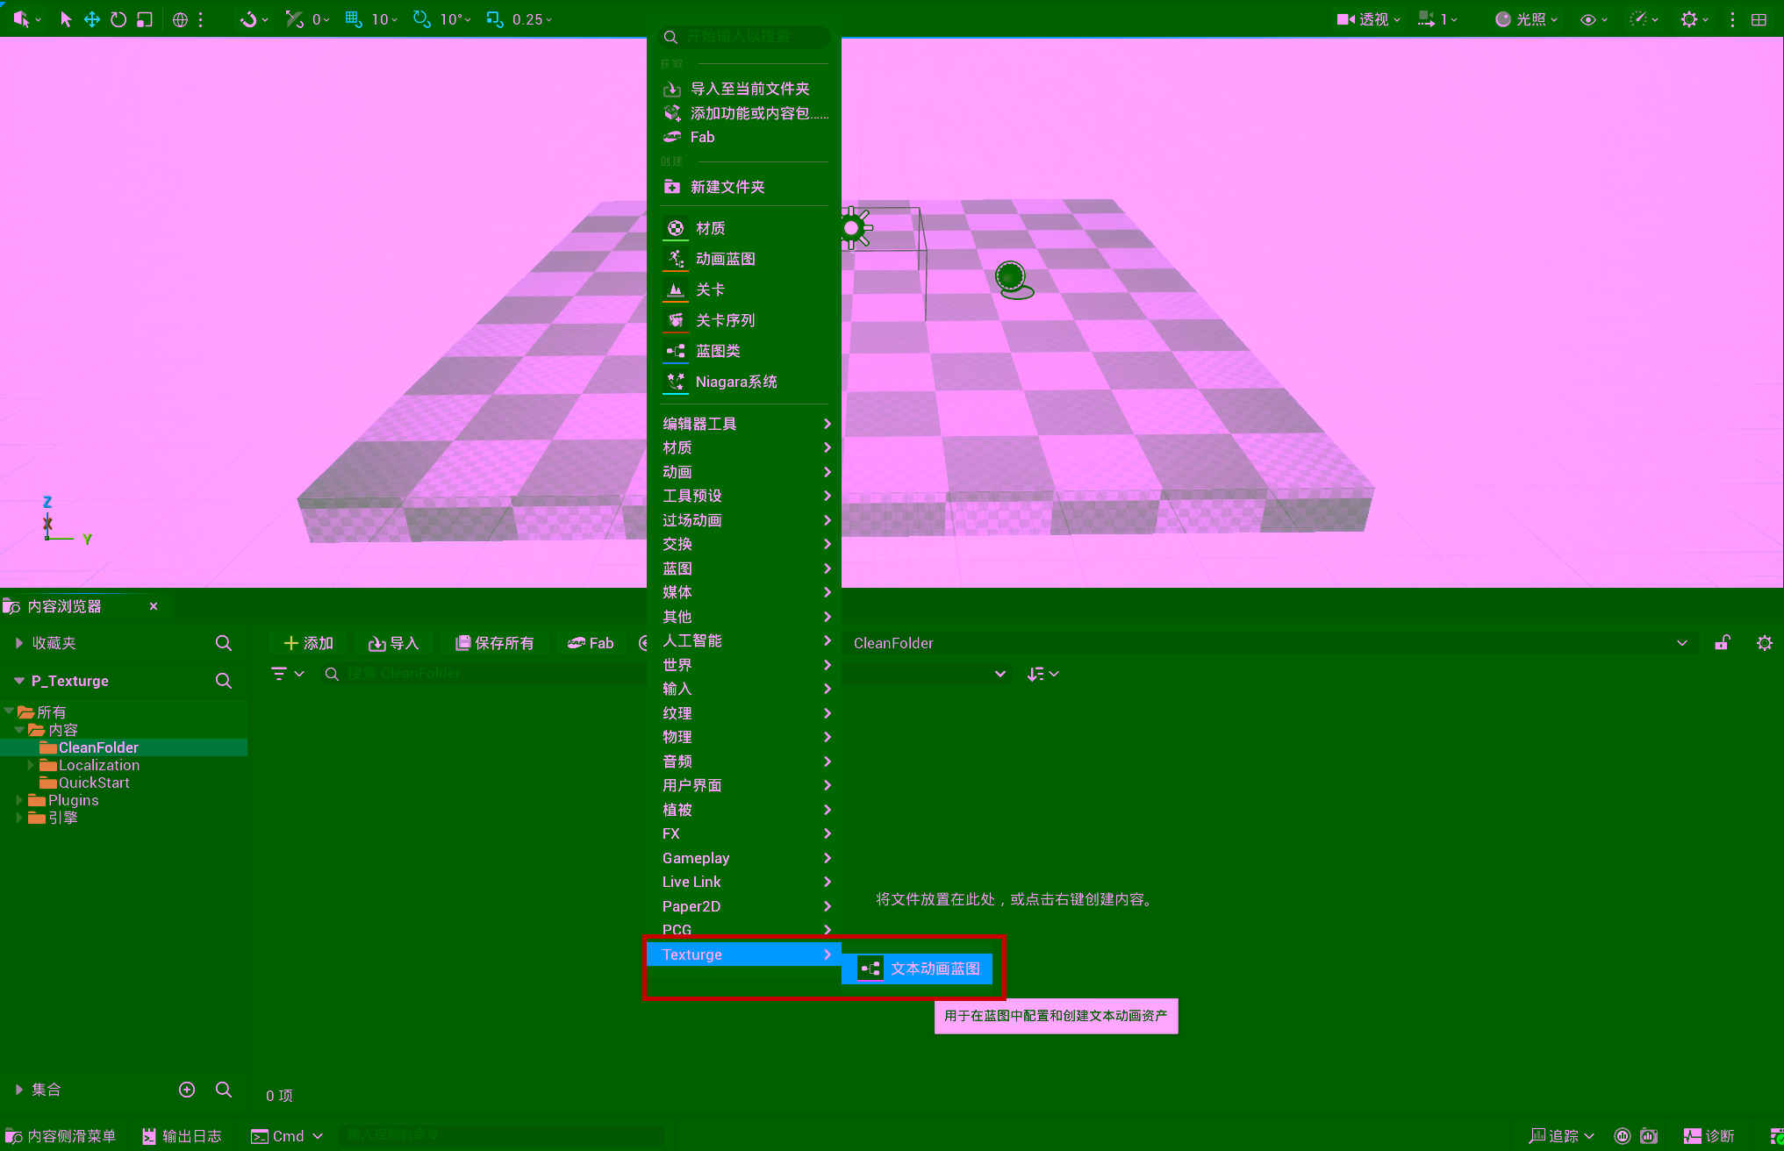
Task: Expand the 编辑器工具 submenu
Action: click(x=744, y=424)
